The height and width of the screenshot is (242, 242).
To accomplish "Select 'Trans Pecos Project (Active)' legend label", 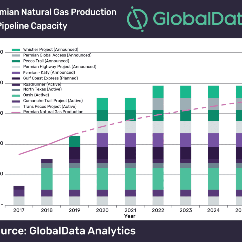I will [50, 107].
